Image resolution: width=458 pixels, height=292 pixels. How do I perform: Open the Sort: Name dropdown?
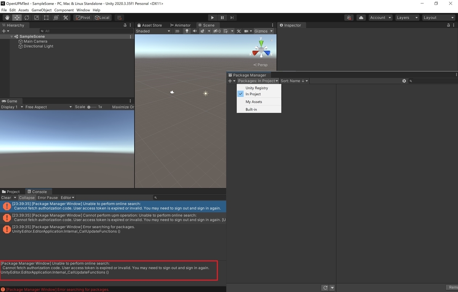point(294,81)
